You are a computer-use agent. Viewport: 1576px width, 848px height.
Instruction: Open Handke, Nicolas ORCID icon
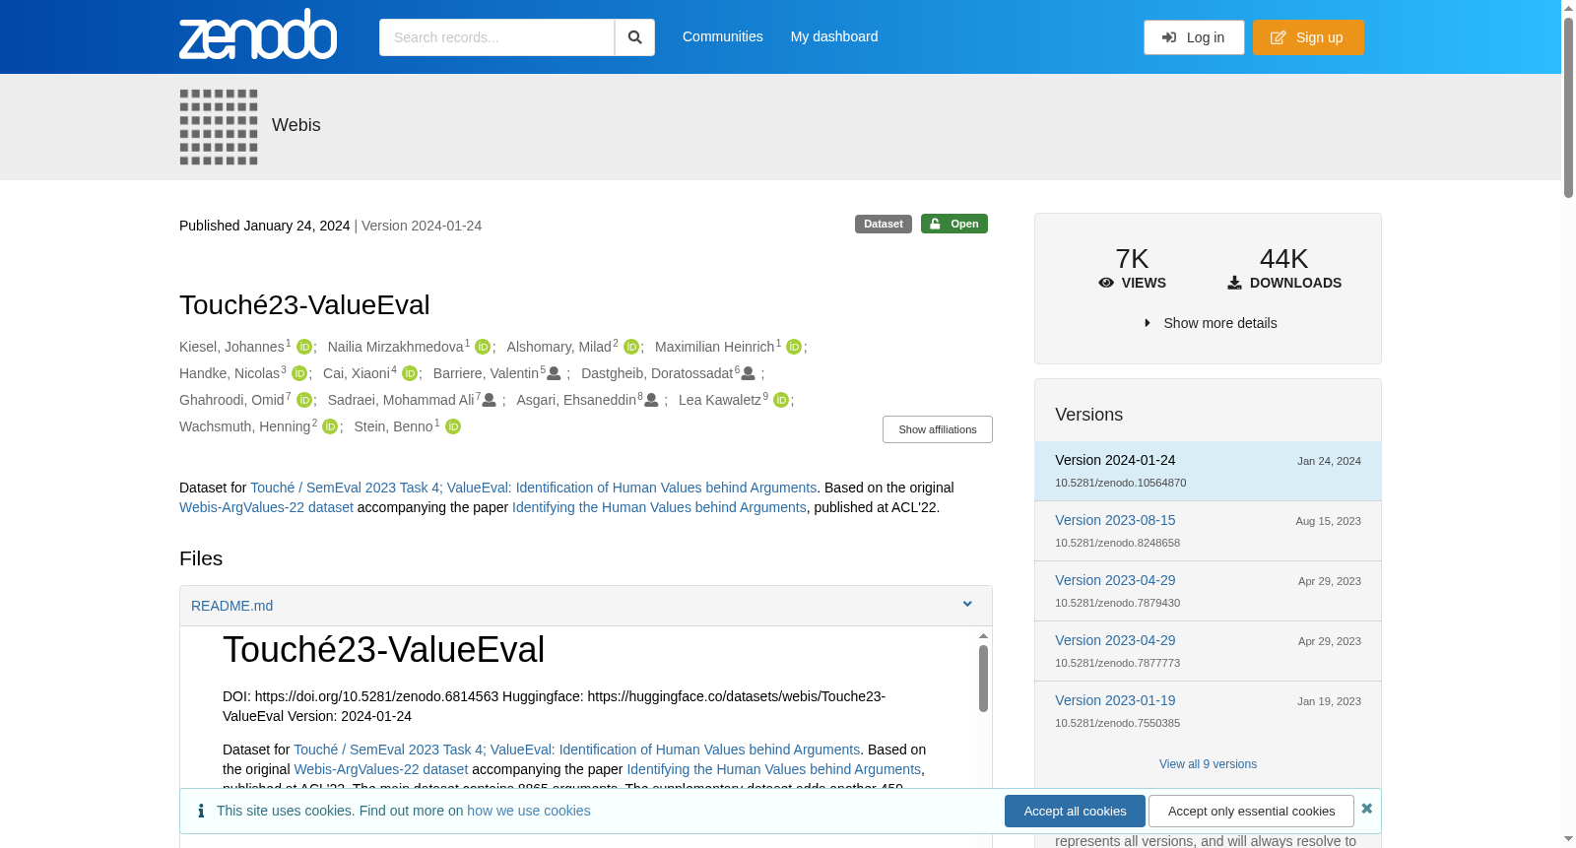(x=299, y=373)
